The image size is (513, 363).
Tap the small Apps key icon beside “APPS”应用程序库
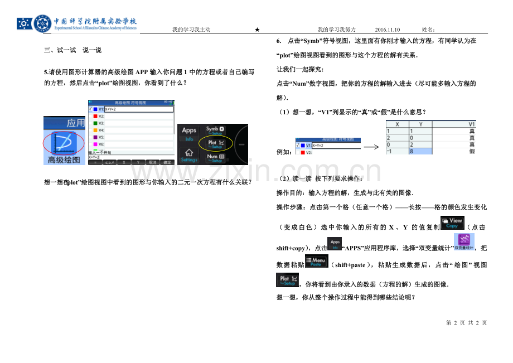click(x=335, y=244)
